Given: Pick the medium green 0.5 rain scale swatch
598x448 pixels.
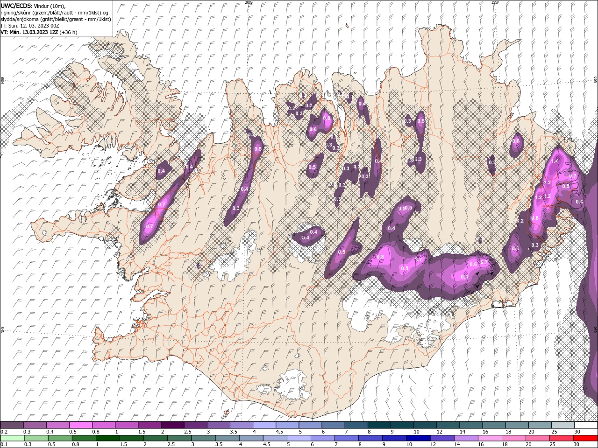Looking at the screenshot, I should tap(60, 438).
